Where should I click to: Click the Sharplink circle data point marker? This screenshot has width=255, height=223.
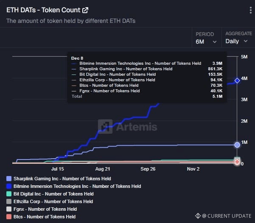click(x=237, y=145)
